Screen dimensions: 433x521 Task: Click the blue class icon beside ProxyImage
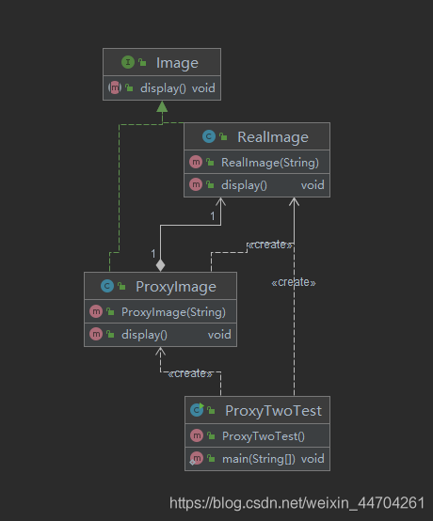click(107, 286)
